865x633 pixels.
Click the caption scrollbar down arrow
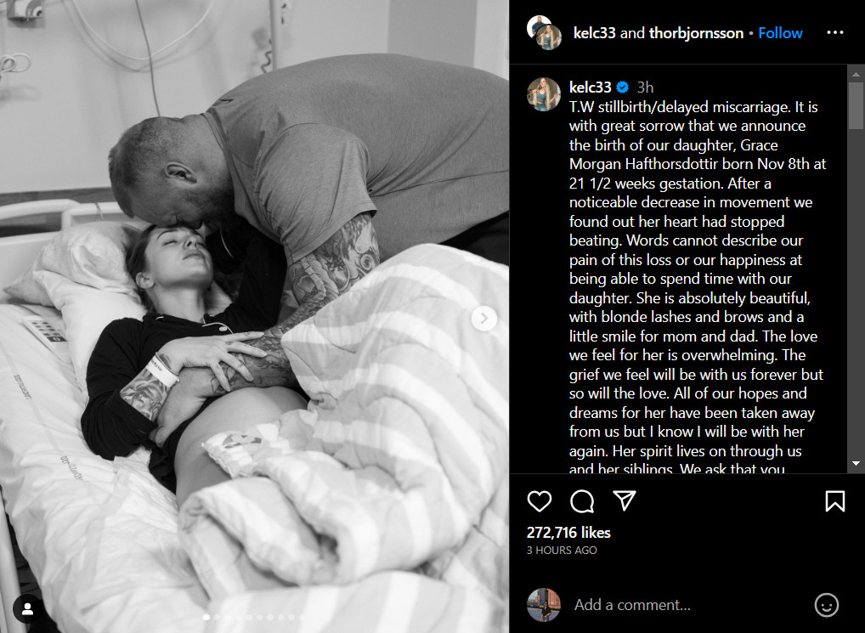click(x=856, y=464)
